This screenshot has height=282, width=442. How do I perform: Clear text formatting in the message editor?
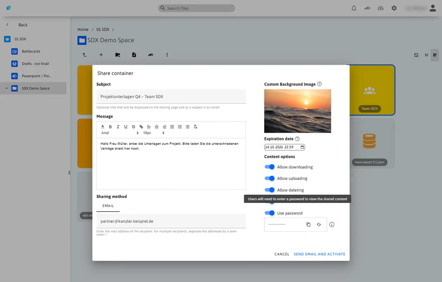[x=196, y=127]
